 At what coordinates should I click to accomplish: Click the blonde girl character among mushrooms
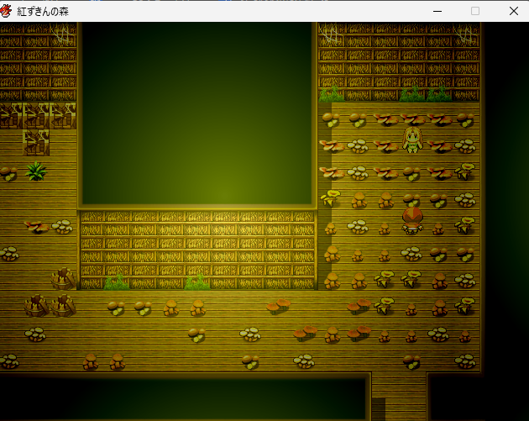pos(412,139)
